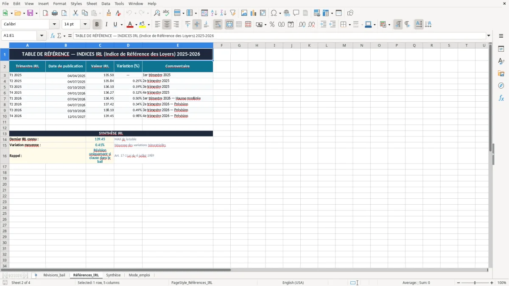Viewport: 509px width, 286px height.
Task: Click the Print icon
Action: coord(55,13)
